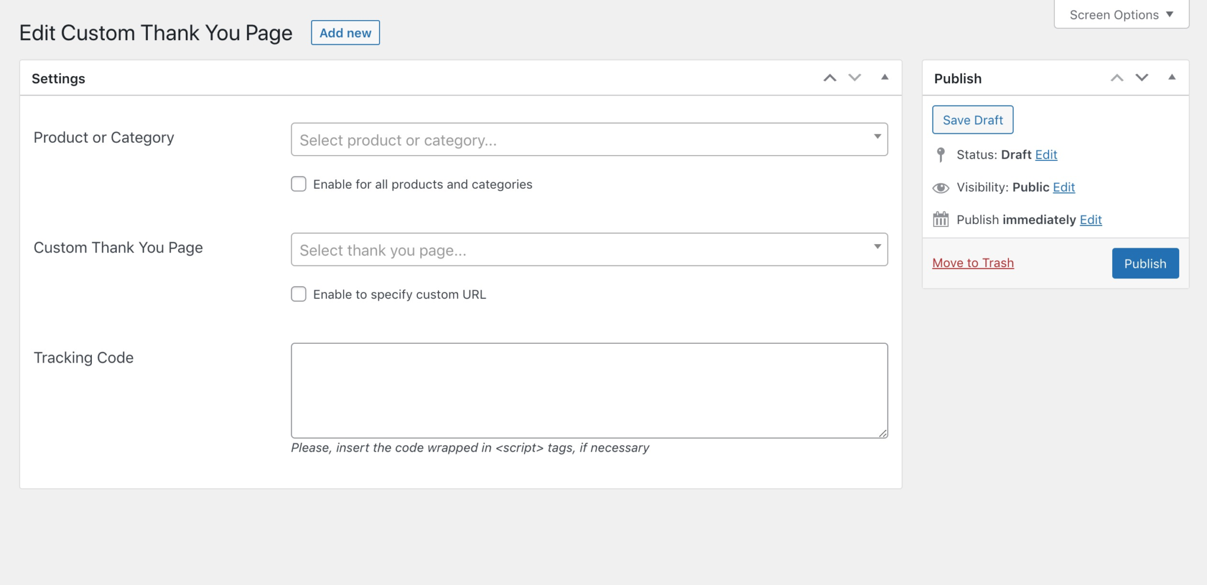This screenshot has width=1207, height=585.
Task: Click the Save Draft button
Action: coord(972,120)
